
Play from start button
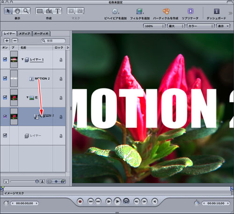click(109, 201)
